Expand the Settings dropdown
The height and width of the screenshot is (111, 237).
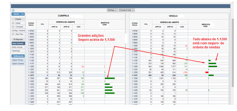pyautogui.click(x=112, y=10)
